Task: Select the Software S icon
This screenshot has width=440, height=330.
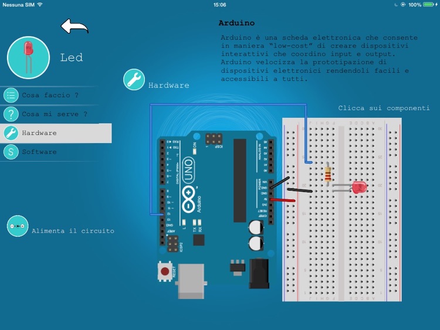Action: click(x=11, y=152)
